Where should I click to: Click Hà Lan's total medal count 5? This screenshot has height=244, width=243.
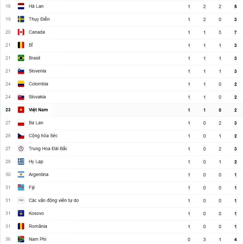[236, 6]
